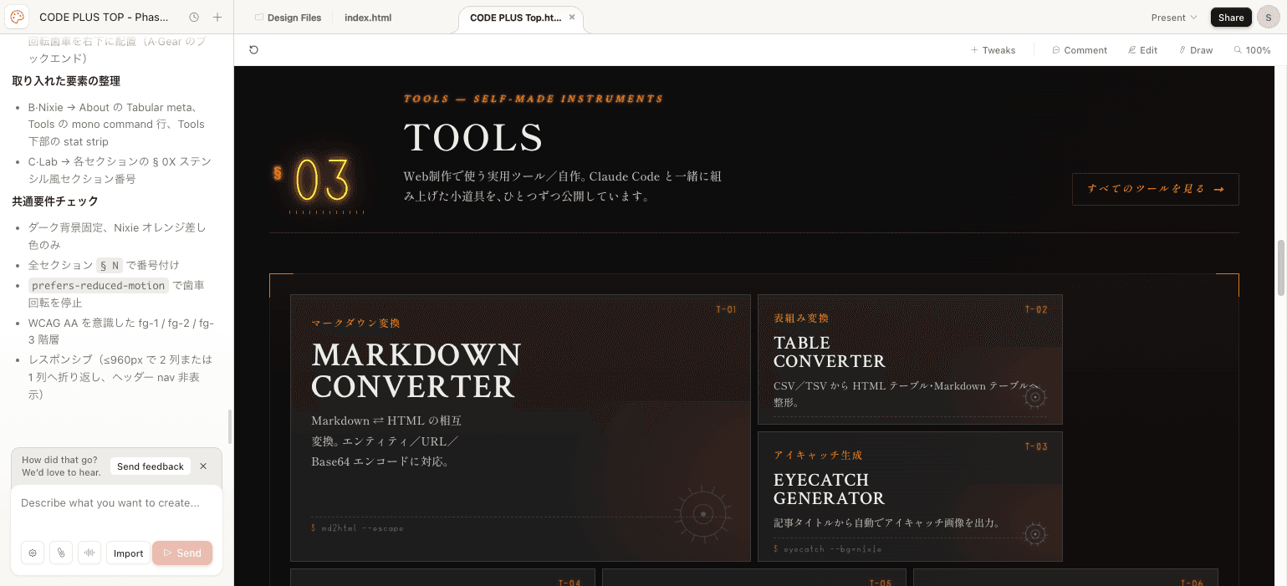Activate Edit mode

[1142, 50]
